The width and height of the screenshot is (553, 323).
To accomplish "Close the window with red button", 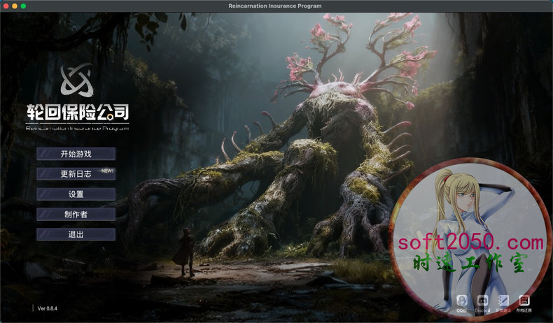I will tap(6, 6).
